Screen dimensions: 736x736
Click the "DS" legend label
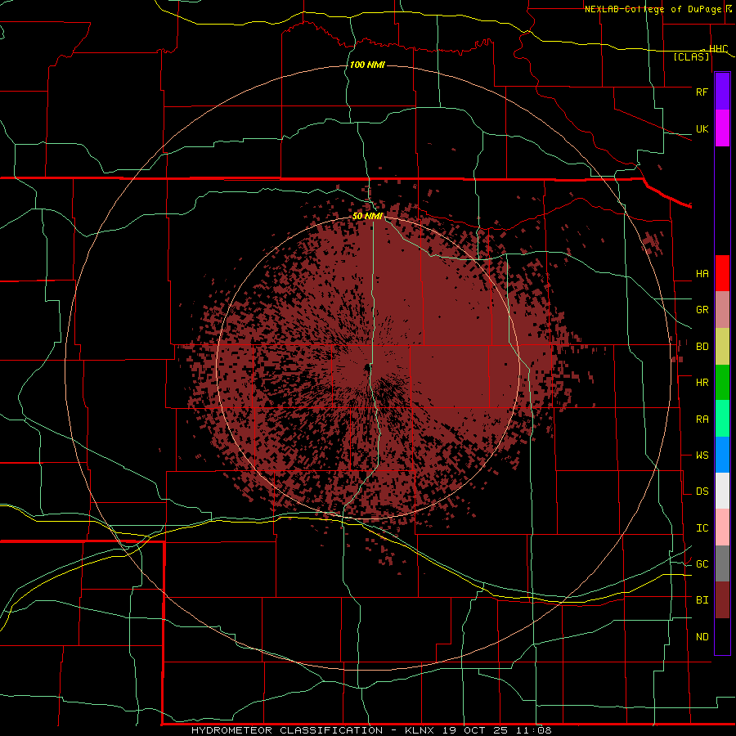(702, 491)
